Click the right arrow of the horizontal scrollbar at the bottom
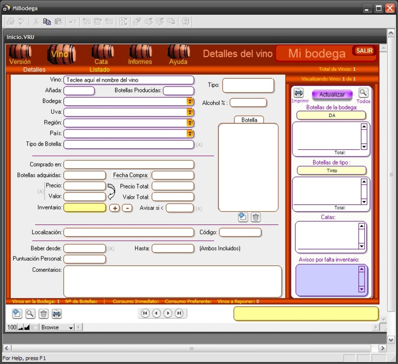Image resolution: width=398 pixels, height=364 pixels. [x=382, y=348]
